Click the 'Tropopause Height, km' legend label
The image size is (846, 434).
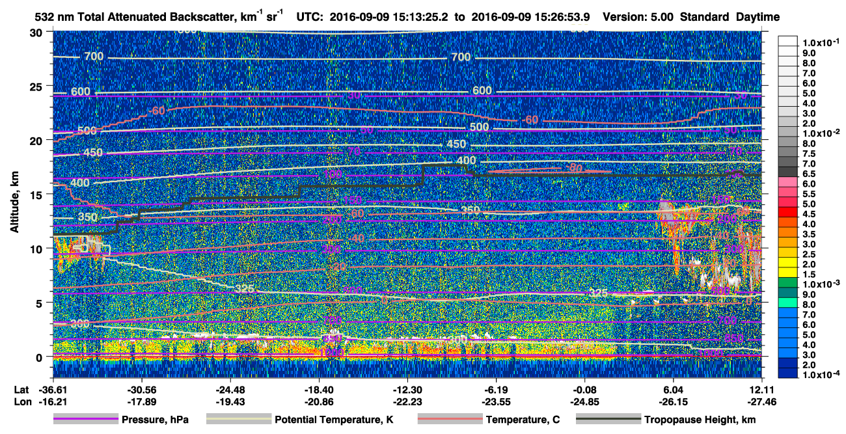point(700,420)
